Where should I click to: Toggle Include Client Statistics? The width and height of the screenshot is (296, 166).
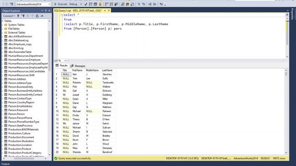(x=116, y=4)
